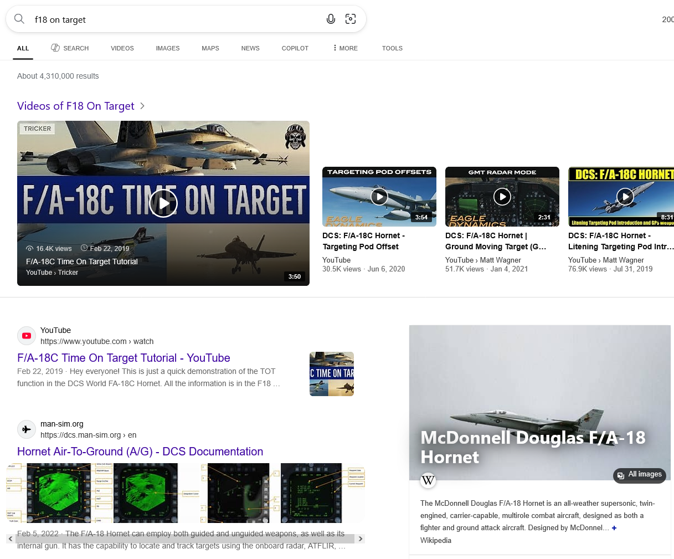Click the magnifying glass search icon

click(19, 19)
